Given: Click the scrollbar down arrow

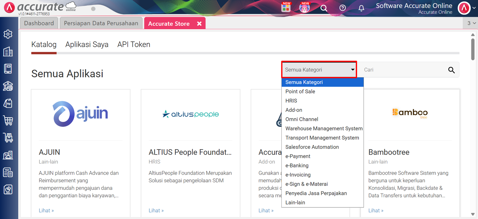Looking at the screenshot, I should click(473, 214).
